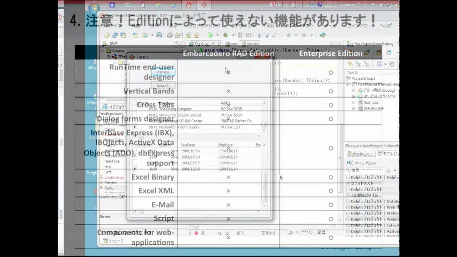
Task: Expand the Margins property
Action: tap(102, 183)
